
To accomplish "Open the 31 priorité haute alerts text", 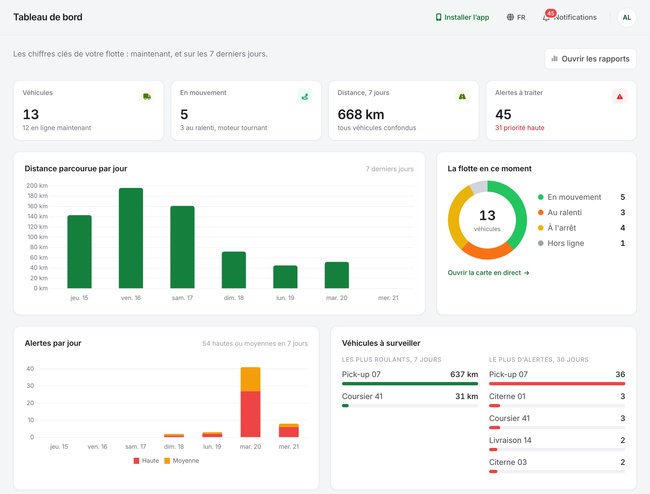I will [x=520, y=128].
